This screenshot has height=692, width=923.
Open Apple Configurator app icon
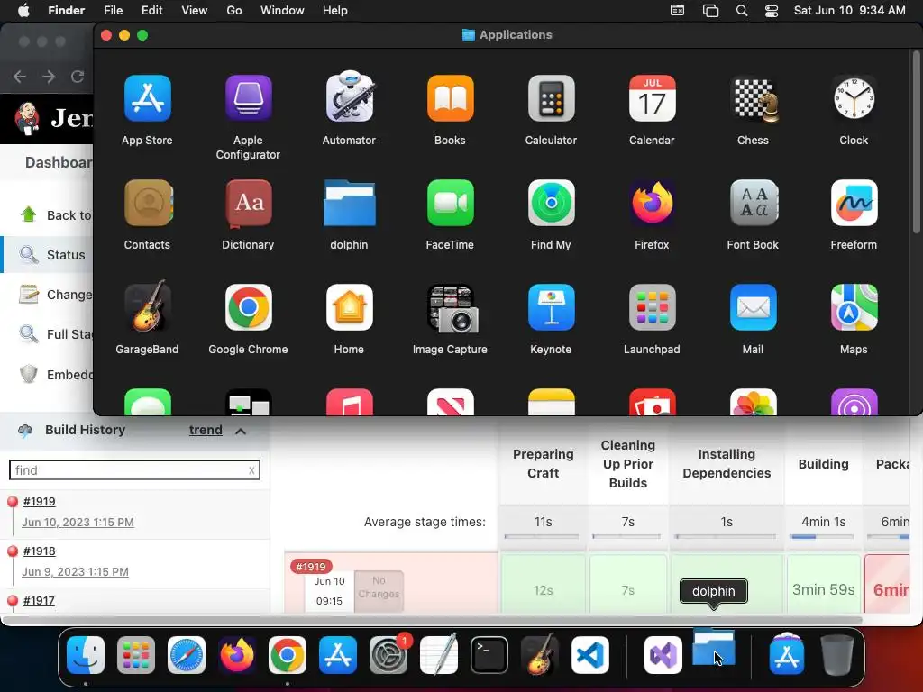(x=248, y=98)
